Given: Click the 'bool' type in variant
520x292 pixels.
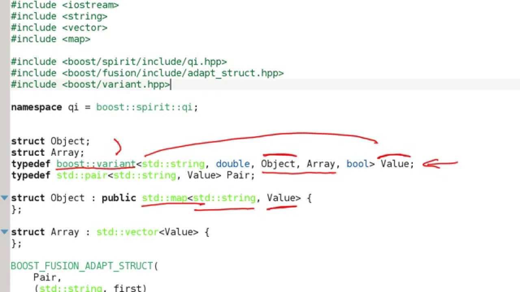Looking at the screenshot, I should click(x=358, y=164).
